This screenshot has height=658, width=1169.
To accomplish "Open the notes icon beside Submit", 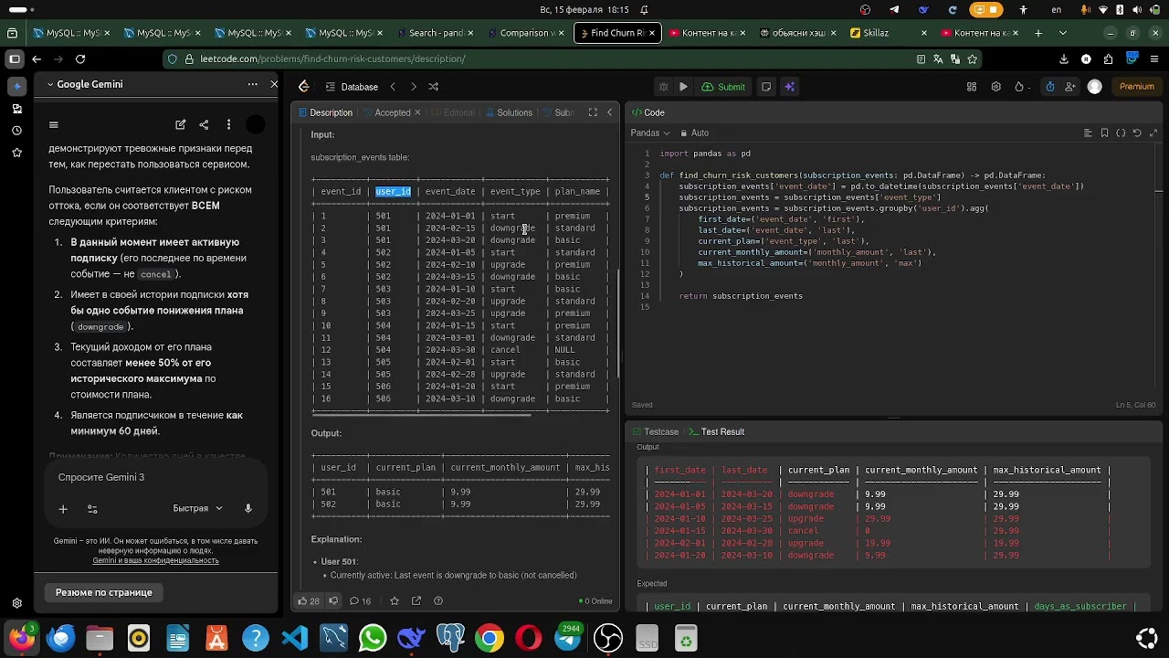I will (x=766, y=87).
